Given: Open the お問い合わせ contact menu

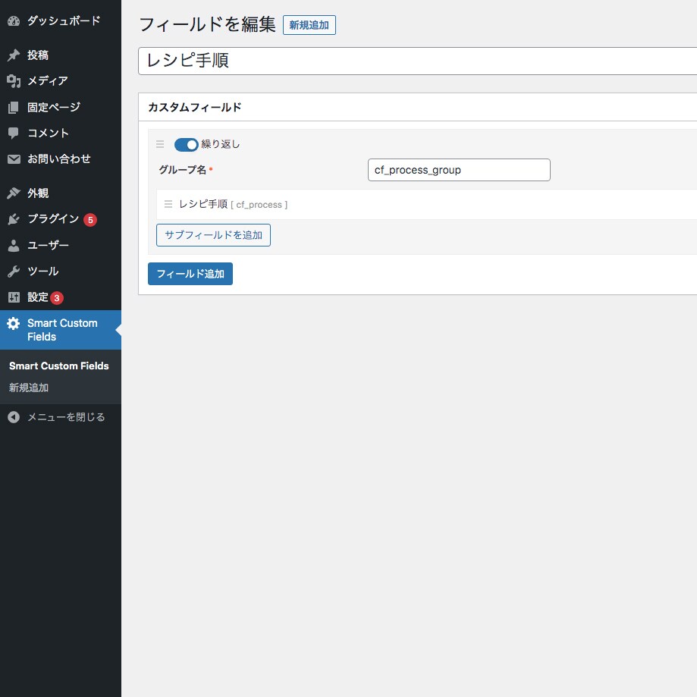Looking at the screenshot, I should (61, 159).
